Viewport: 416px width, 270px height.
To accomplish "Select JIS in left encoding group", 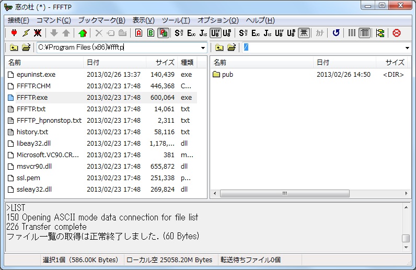I will (x=203, y=33).
